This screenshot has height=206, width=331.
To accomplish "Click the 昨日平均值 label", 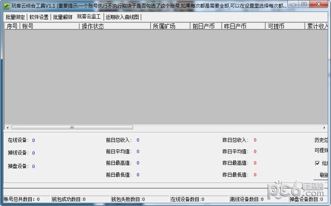I will (236, 151).
